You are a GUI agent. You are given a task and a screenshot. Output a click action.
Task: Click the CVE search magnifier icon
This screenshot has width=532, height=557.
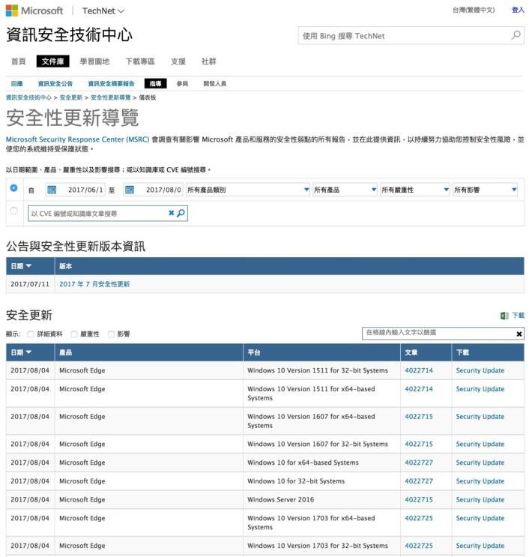pos(181,213)
